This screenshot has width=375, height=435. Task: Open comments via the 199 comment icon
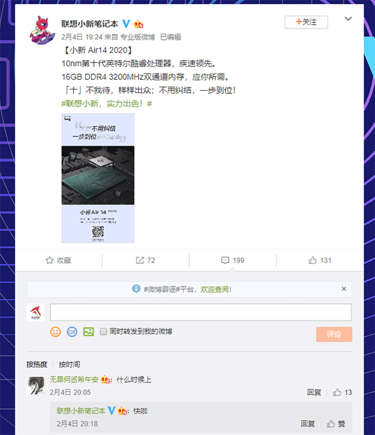[225, 260]
